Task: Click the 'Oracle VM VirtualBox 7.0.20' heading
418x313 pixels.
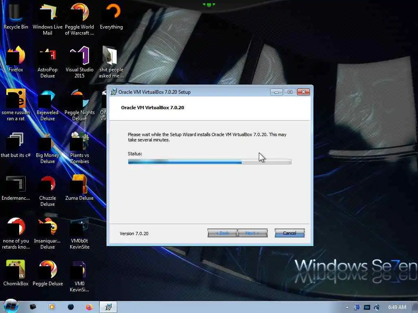Action: click(153, 108)
